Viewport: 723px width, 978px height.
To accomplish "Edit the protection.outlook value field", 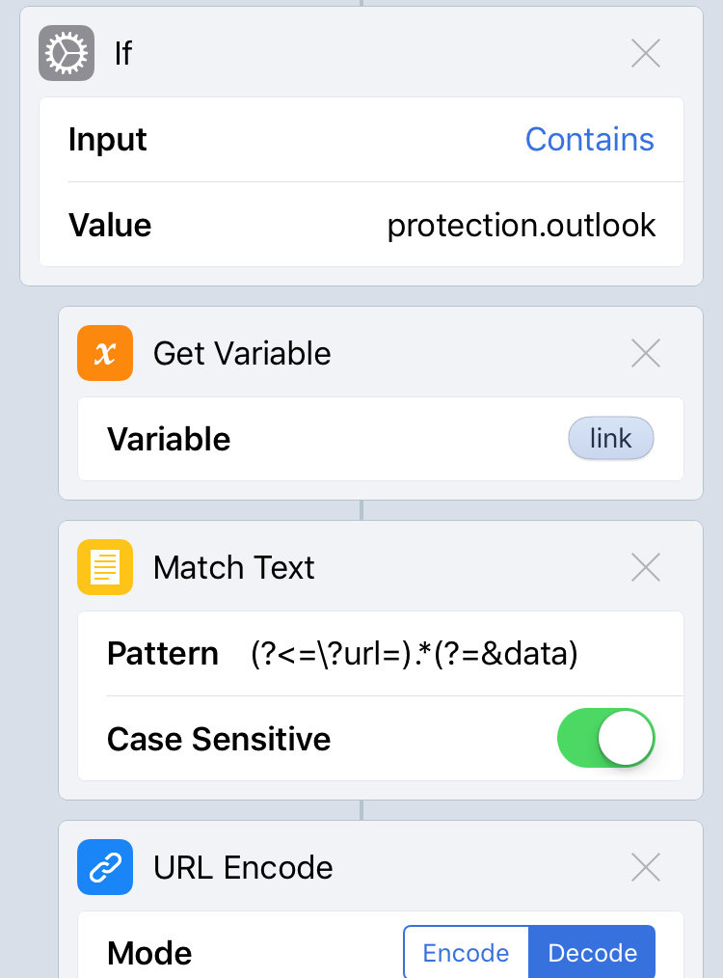I will pos(521,226).
